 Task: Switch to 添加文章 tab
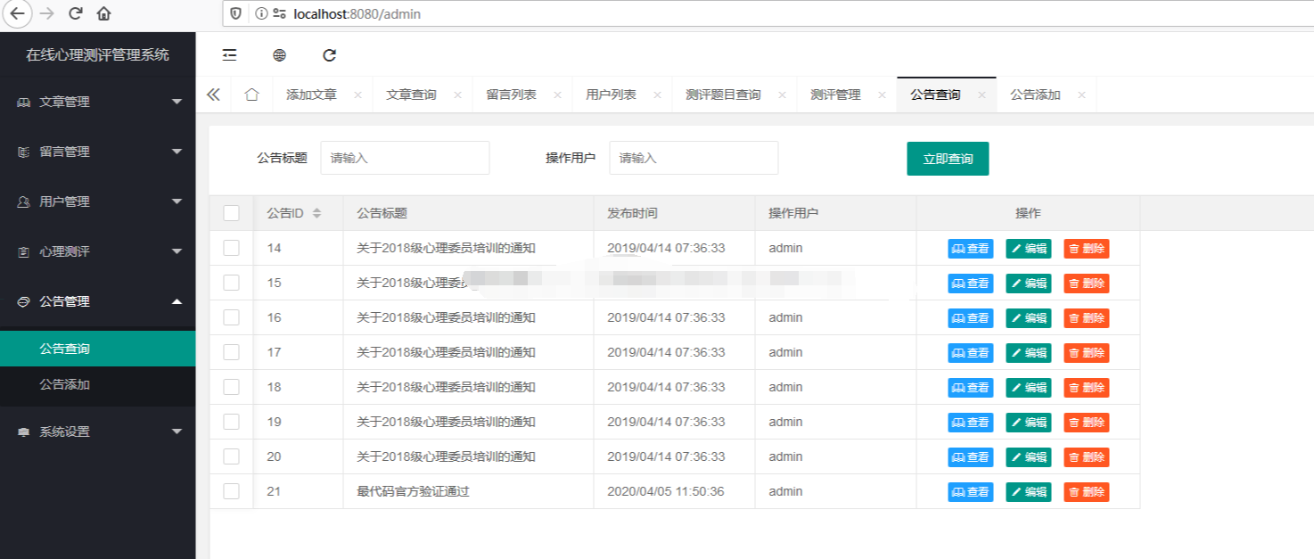click(311, 95)
